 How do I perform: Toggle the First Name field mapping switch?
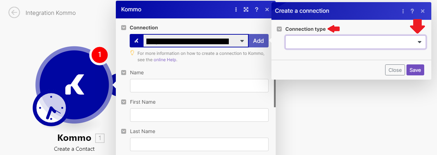point(124,102)
